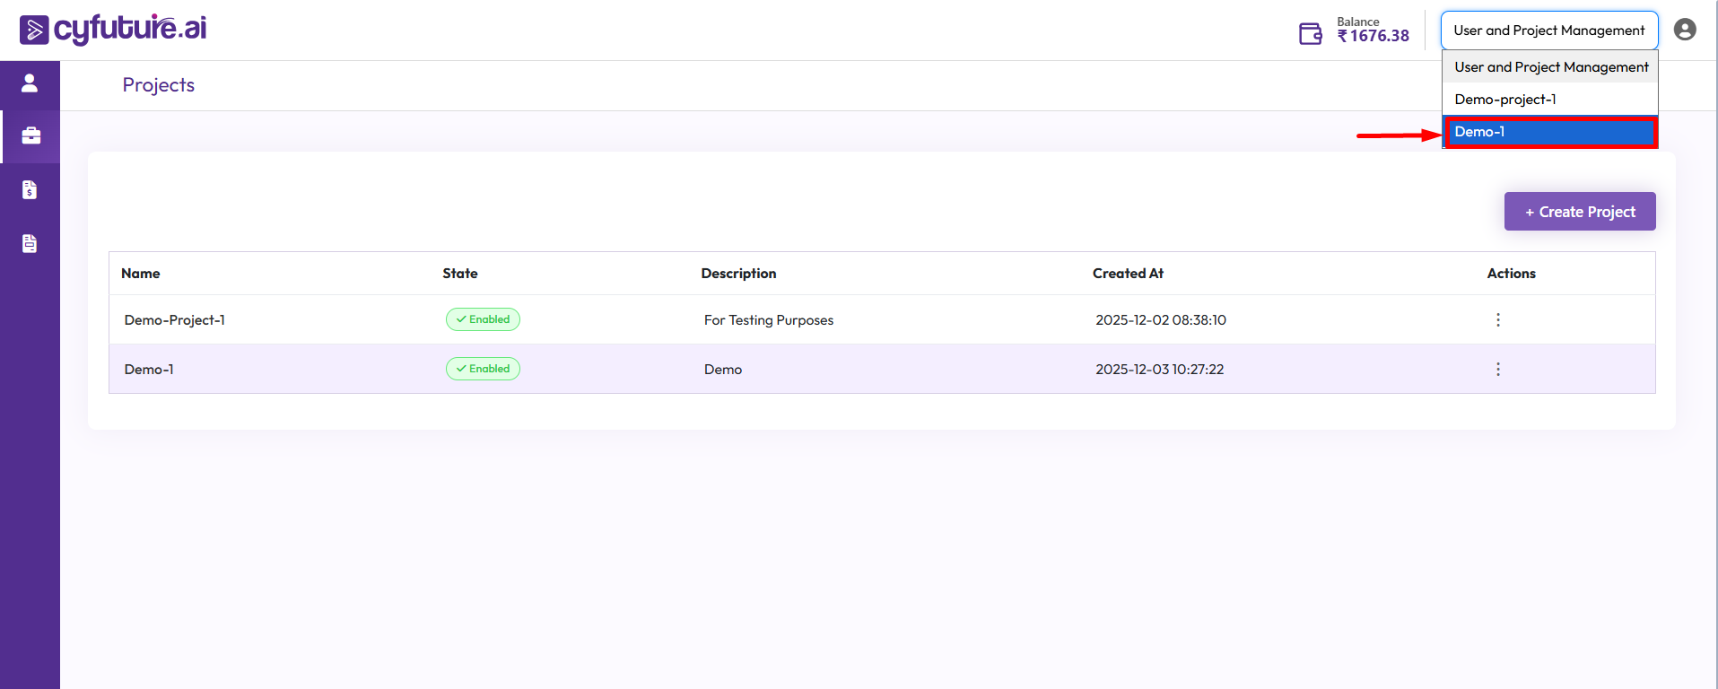Viewport: 1718px width, 689px height.
Task: Select Demo-1 from the dropdown list
Action: 1549,132
